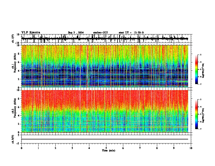Click the "6" minute tick label
The image size is (215, 166).
coord(123,148)
